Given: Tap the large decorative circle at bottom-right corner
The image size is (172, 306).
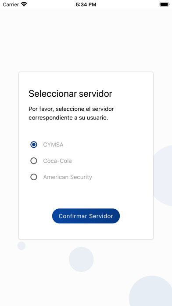Looking at the screenshot, I should click(x=152, y=291).
